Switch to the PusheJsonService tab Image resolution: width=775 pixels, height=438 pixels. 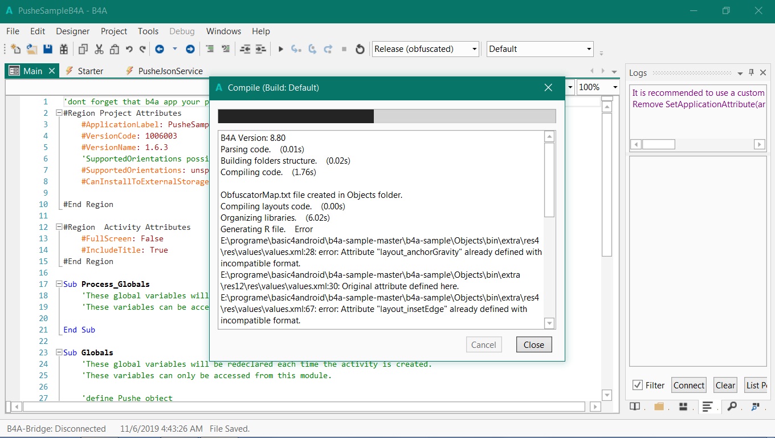[170, 71]
